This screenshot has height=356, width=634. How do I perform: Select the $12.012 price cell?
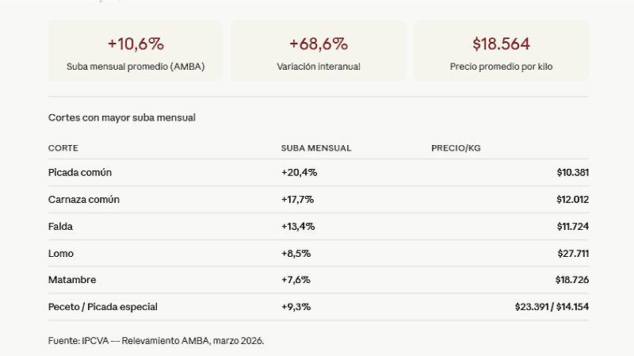(x=572, y=199)
